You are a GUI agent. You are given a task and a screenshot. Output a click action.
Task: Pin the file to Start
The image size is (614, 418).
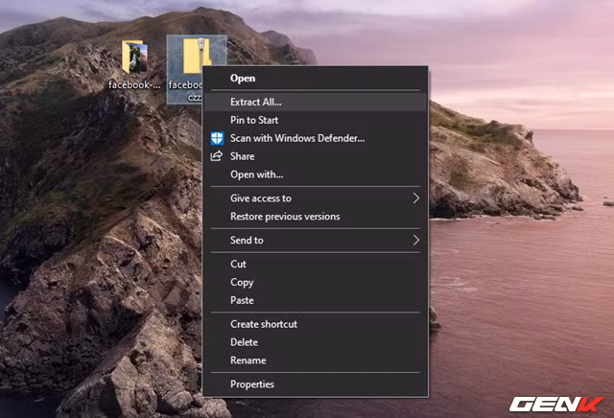(255, 120)
